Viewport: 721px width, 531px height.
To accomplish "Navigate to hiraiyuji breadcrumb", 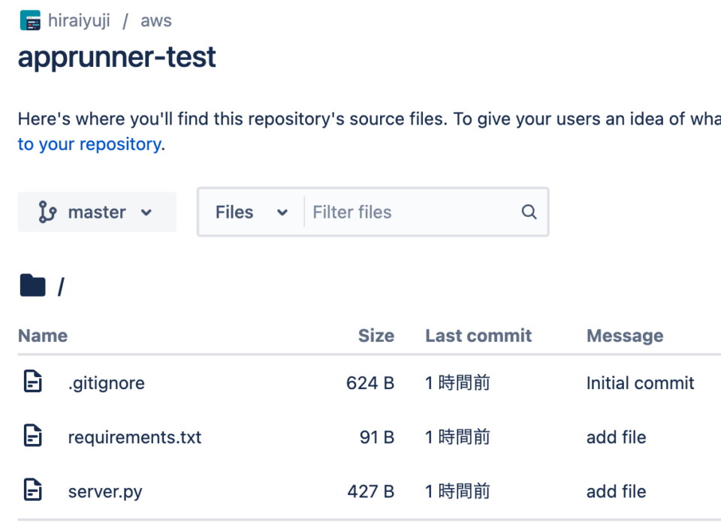I will 79,20.
